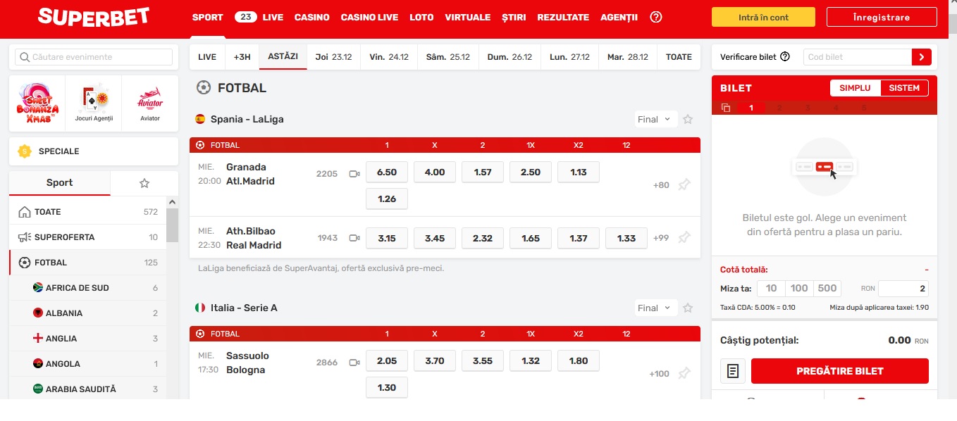Submit ticket code with the red arrow
The image size is (957, 421).
(922, 57)
